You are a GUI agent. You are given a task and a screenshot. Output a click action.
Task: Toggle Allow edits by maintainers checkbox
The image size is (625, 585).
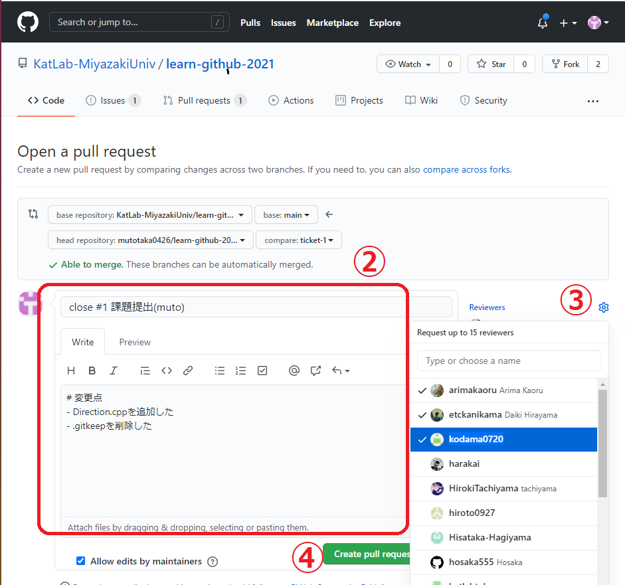pos(80,560)
